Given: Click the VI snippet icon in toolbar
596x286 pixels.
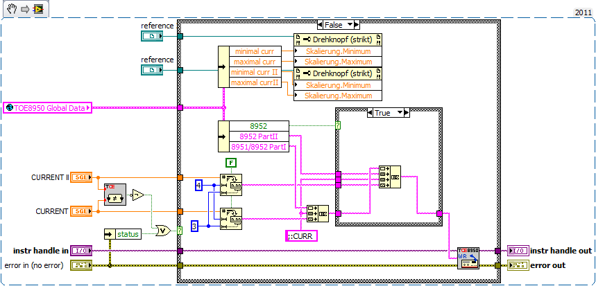Looking at the screenshot, I should click(x=37, y=10).
